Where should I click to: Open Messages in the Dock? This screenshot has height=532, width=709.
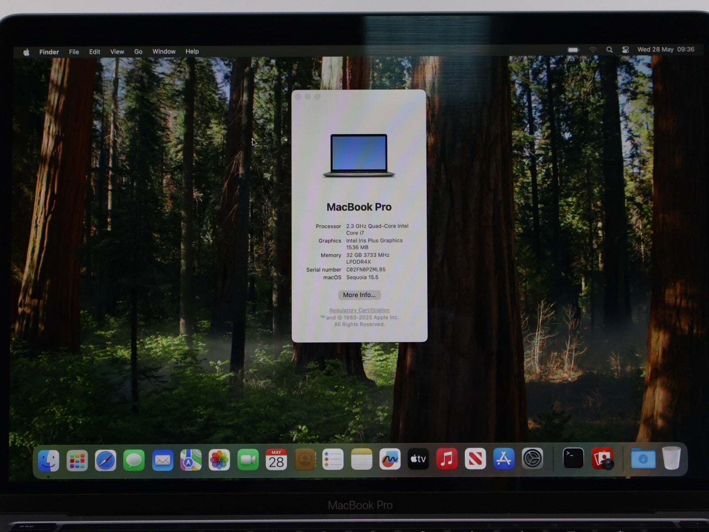tap(134, 460)
